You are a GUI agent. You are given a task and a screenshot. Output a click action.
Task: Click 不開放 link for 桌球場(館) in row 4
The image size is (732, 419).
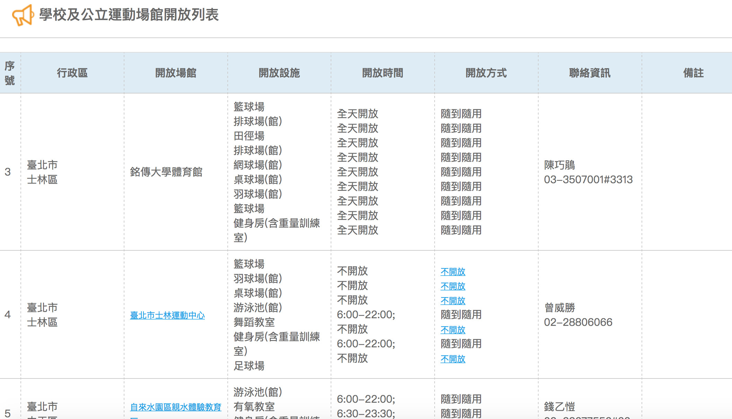pyautogui.click(x=453, y=301)
